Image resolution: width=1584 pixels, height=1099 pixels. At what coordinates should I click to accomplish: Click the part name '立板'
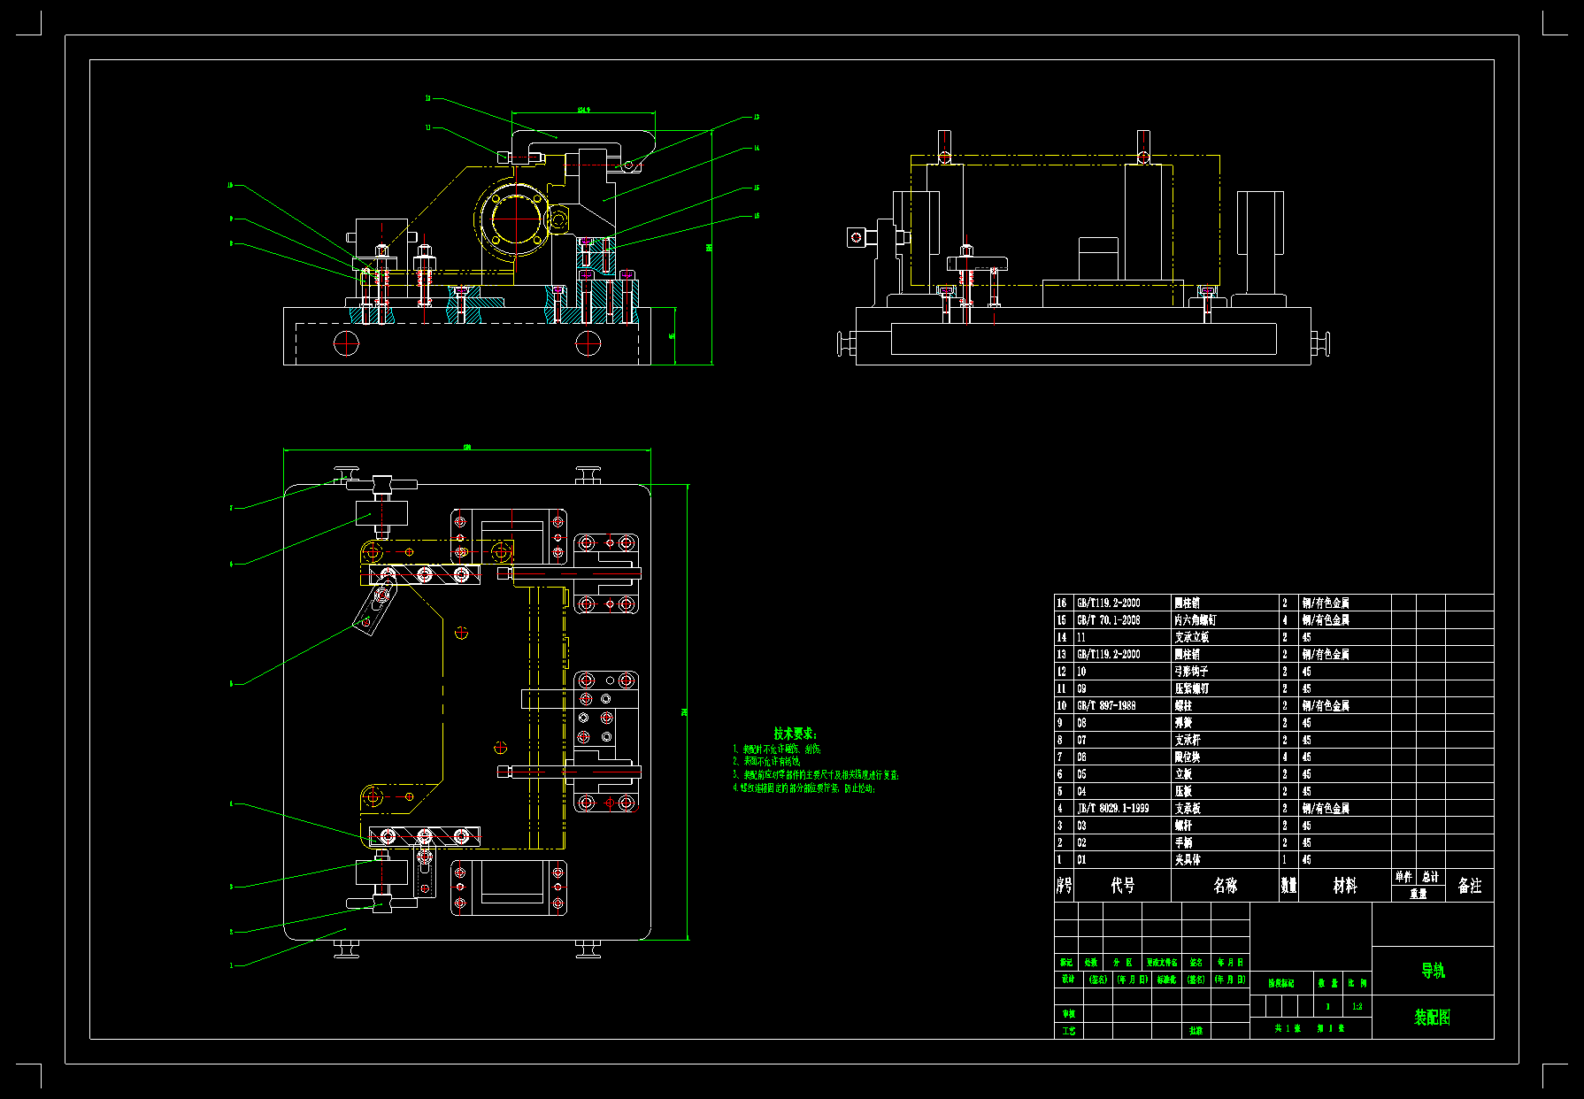pyautogui.click(x=1183, y=774)
